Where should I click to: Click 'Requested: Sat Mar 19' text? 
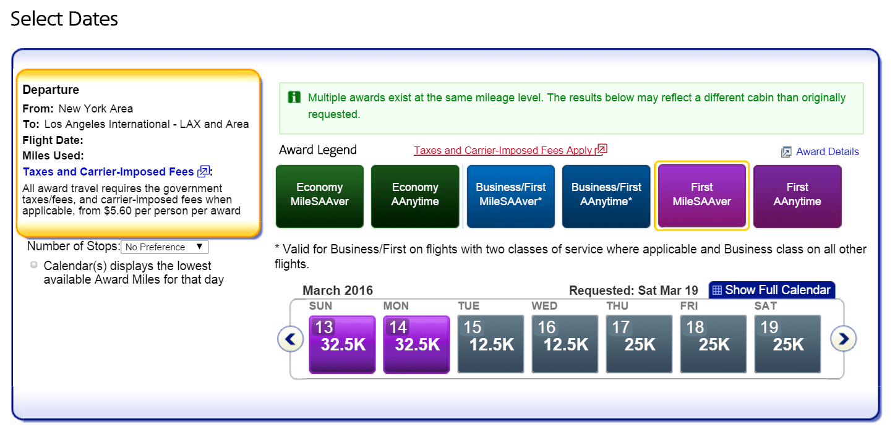pyautogui.click(x=633, y=290)
